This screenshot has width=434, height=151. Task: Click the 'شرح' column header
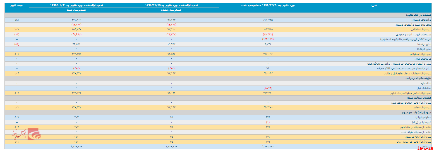[375, 5]
